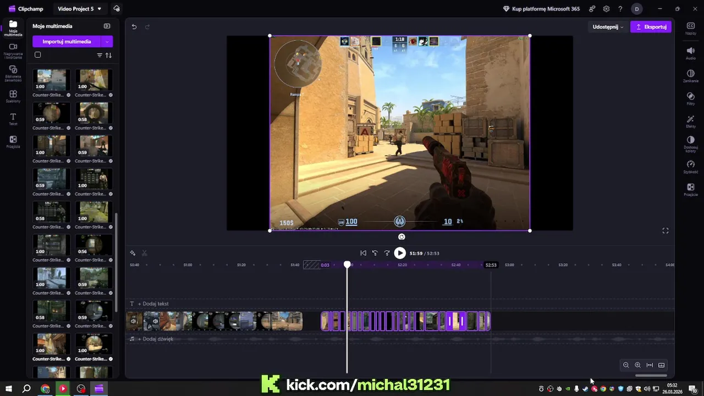This screenshot has height=396, width=704.
Task: Open the media sort order icon
Action: (108, 56)
